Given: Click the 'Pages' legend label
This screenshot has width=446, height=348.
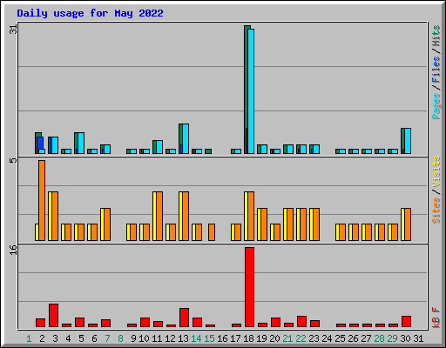Looking at the screenshot, I should (436, 106).
